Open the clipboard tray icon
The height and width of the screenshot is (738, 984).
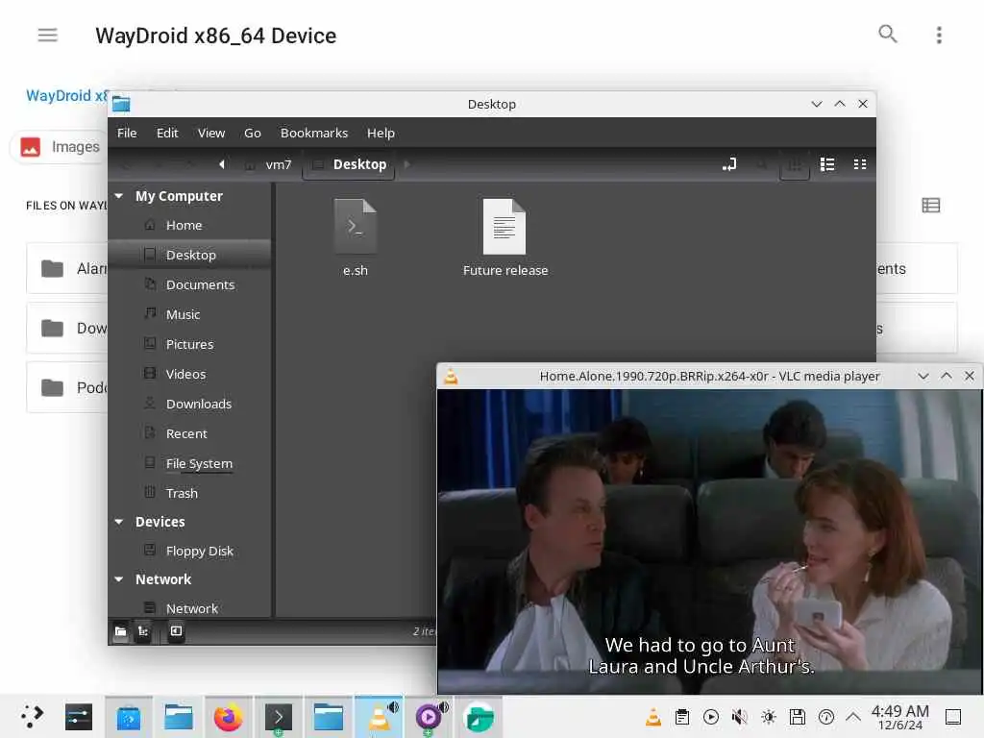click(682, 717)
